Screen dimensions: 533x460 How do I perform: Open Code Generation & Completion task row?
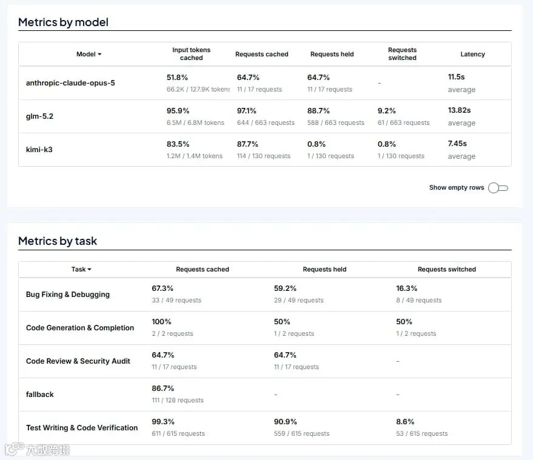[x=265, y=328]
